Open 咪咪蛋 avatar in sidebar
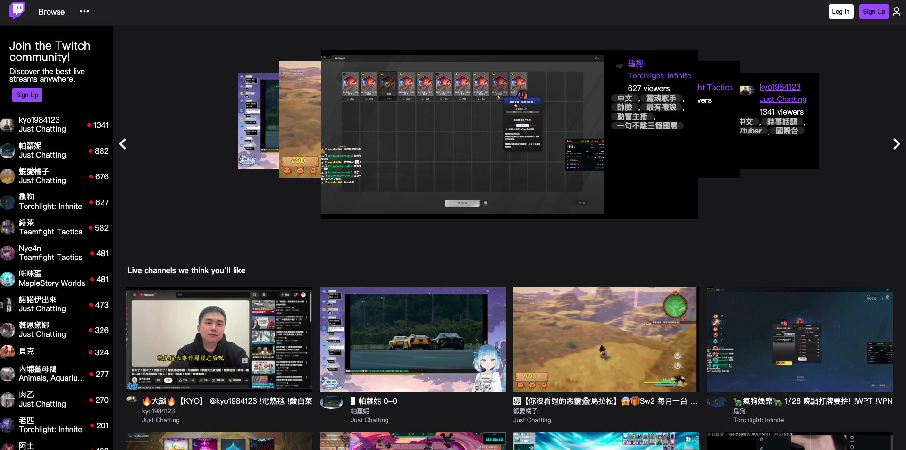Screen dimensions: 906x450 [x=8, y=279]
